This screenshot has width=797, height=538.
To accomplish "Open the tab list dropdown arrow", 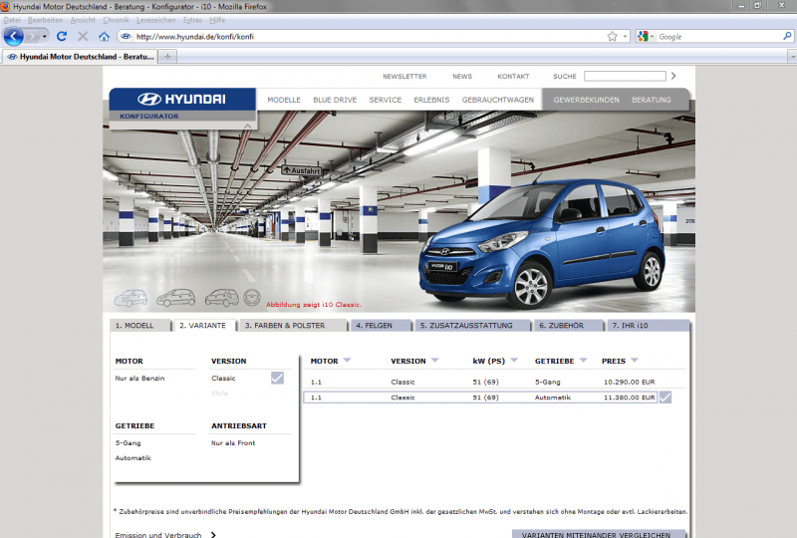I will click(792, 57).
